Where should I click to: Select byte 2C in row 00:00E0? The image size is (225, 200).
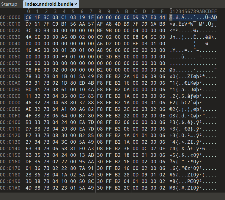(127, 109)
